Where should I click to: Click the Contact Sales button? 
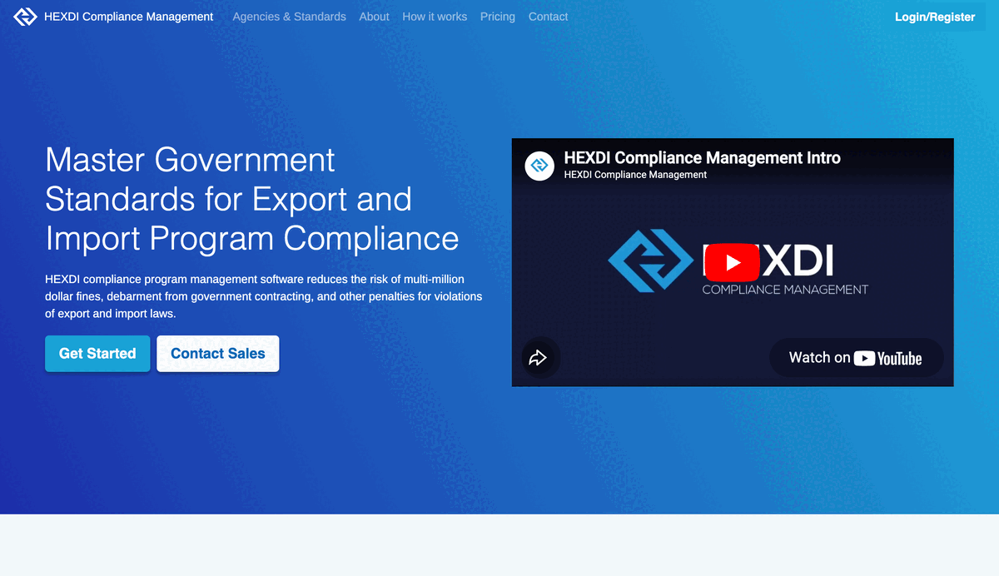tap(217, 353)
